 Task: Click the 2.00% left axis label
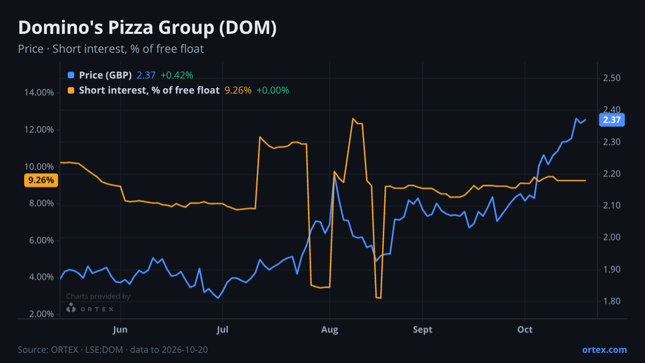[41, 314]
